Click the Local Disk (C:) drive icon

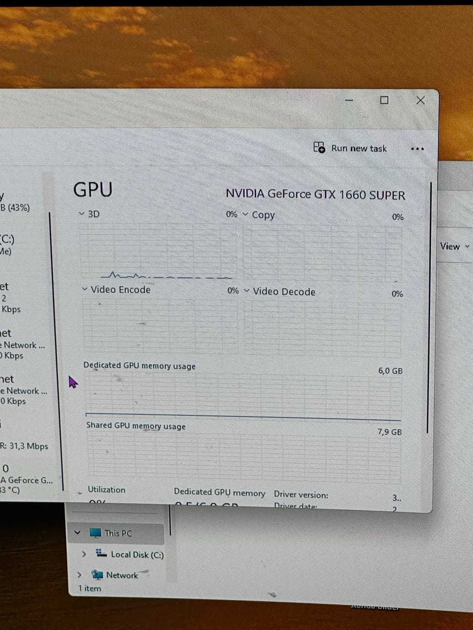coord(101,553)
